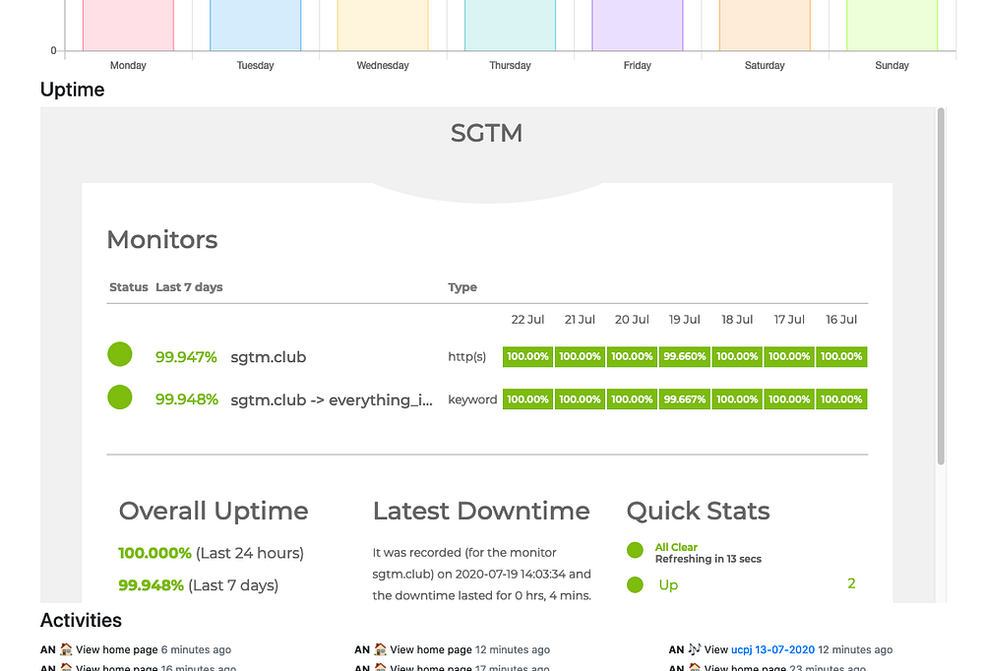Click the Monday axis label

point(128,65)
